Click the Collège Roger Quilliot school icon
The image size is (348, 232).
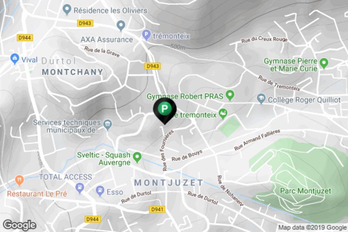click(261, 99)
